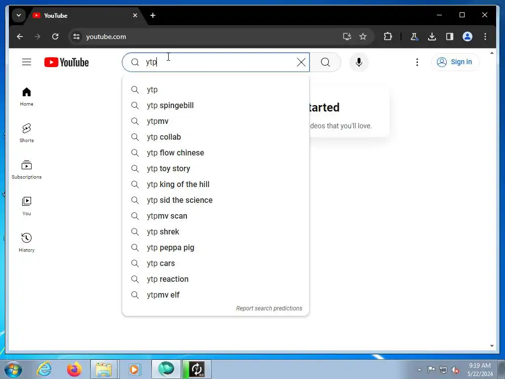Viewport: 505px width, 379px height.
Task: Choose 'ytp king of the hill'
Action: 216,185
